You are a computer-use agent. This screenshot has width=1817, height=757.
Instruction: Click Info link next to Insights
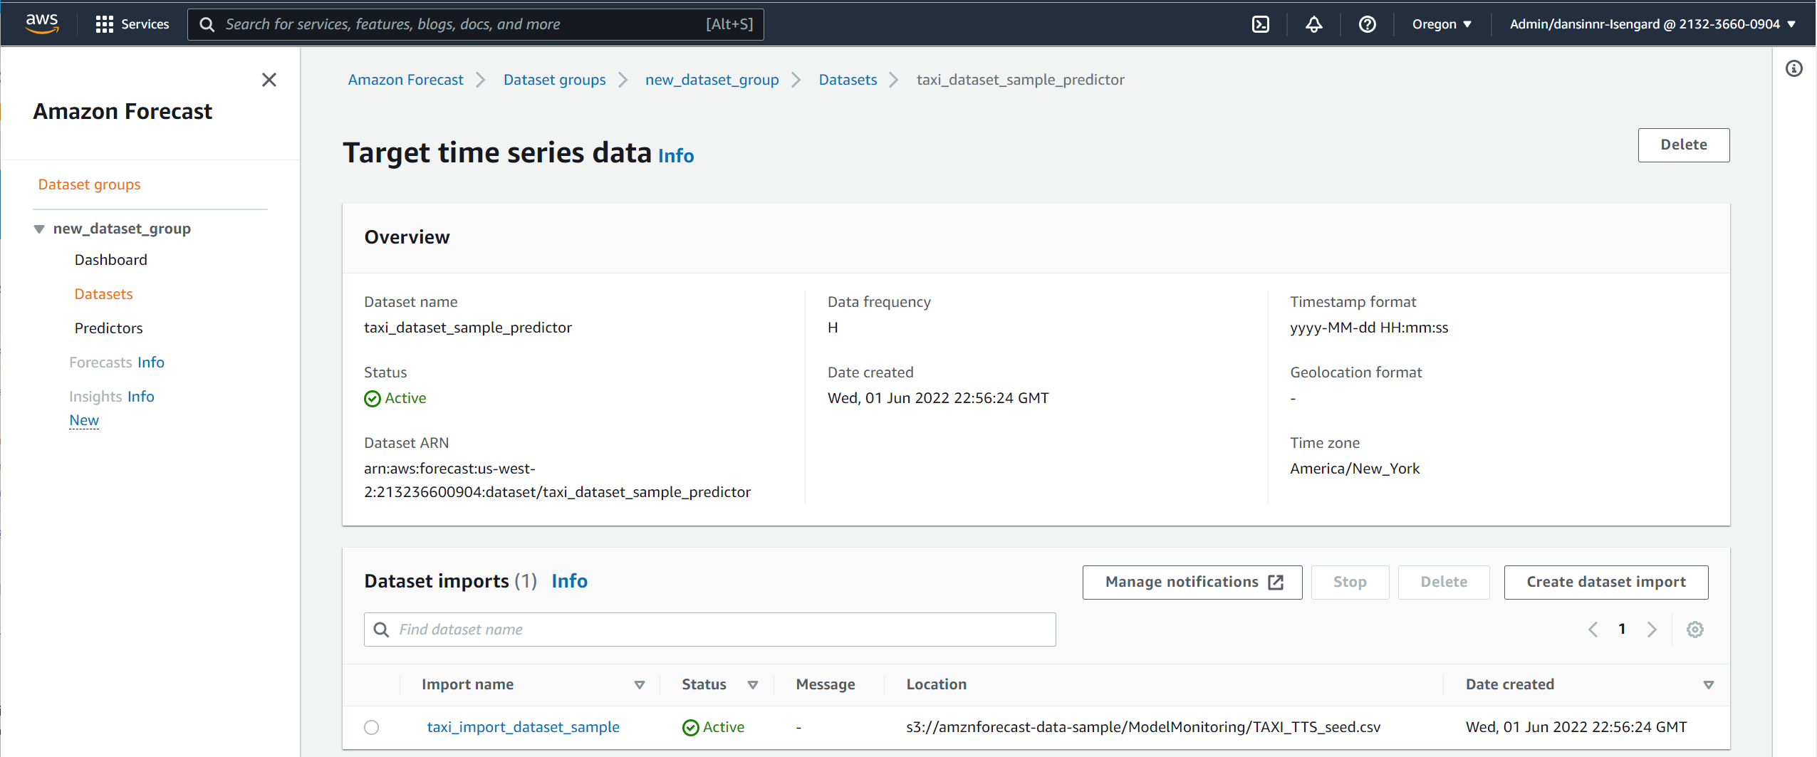tap(140, 397)
